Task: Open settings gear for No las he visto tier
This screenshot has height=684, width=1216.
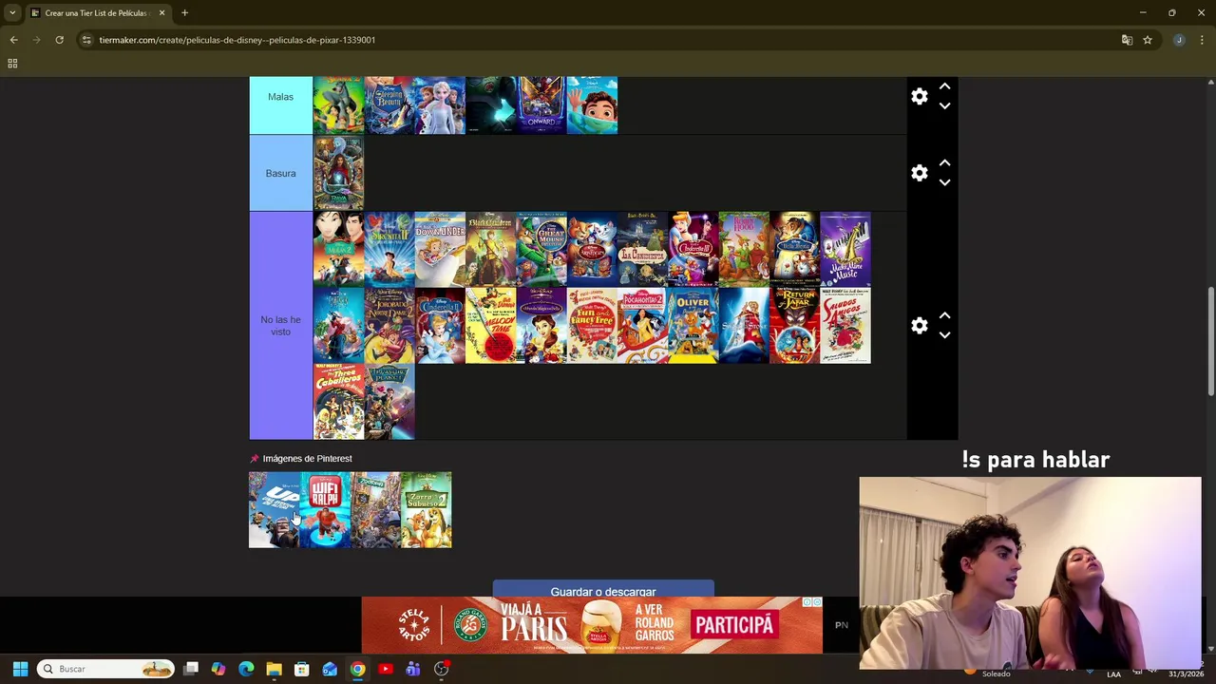Action: point(919,326)
